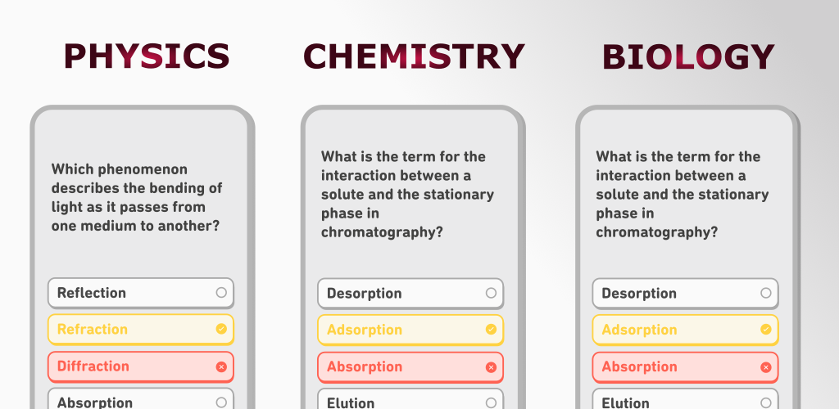Click the Physics question about bending of light
839x409 pixels.
[137, 198]
